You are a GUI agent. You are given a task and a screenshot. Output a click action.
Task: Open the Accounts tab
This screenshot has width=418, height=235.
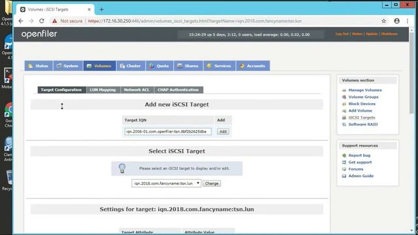pyautogui.click(x=253, y=66)
